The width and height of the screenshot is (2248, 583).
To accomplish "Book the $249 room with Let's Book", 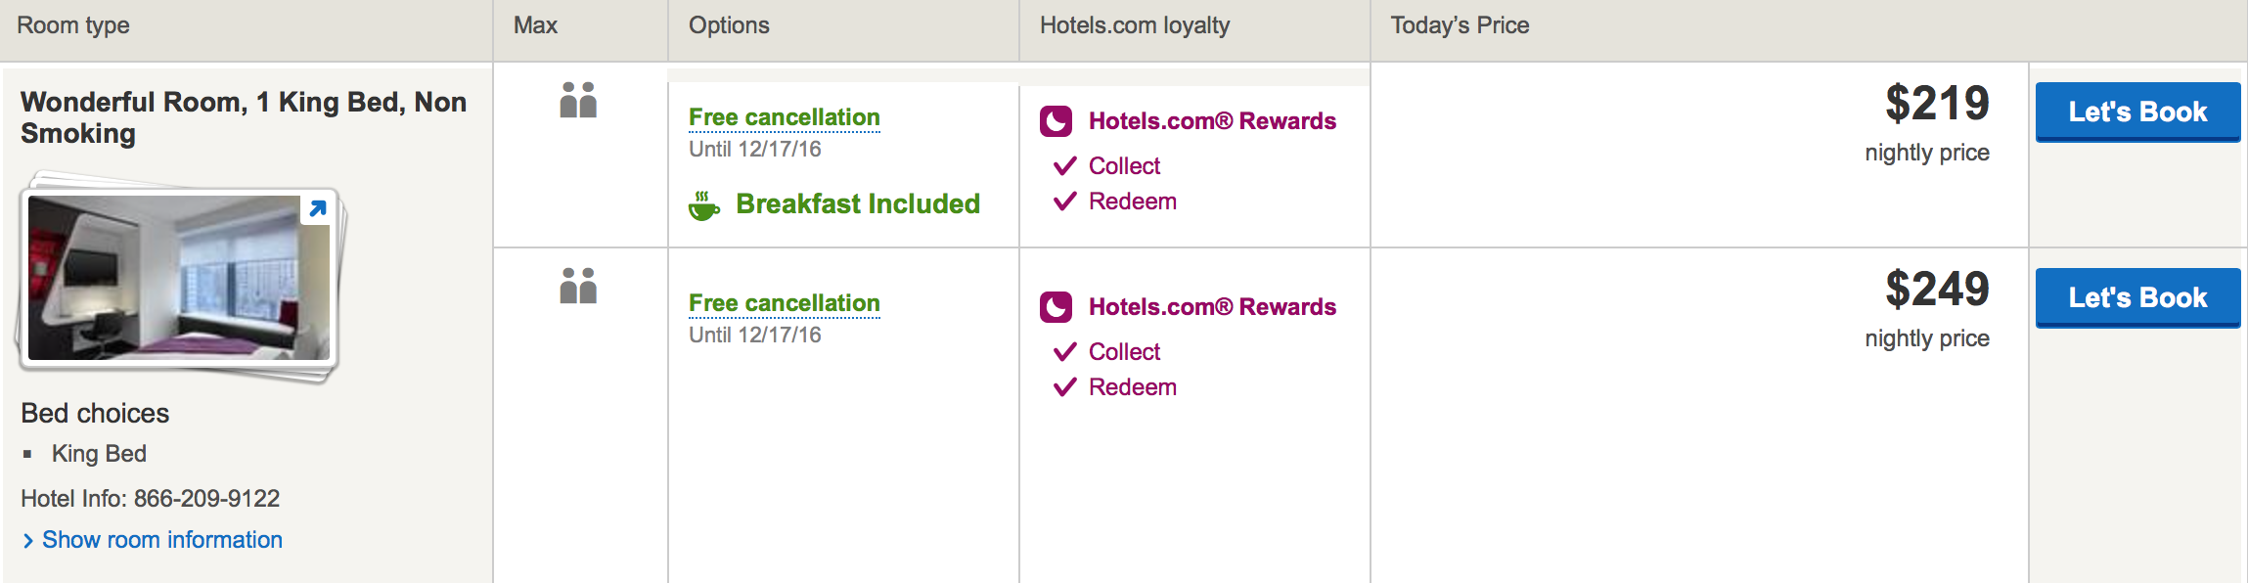I will 2137,298.
